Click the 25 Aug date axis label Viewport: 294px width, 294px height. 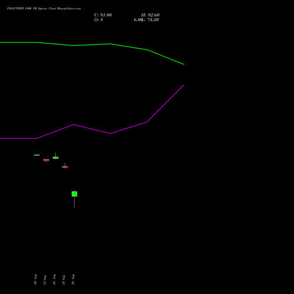pyautogui.click(x=64, y=280)
